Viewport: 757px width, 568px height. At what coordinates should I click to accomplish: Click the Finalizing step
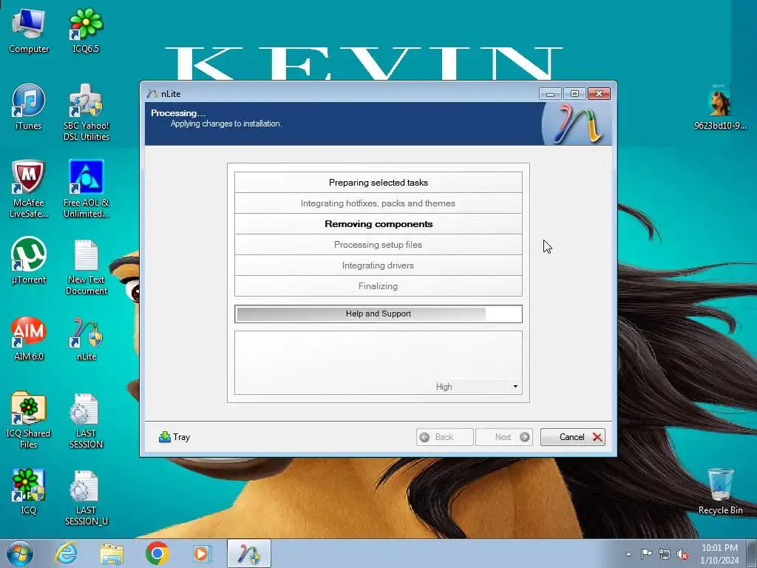tap(378, 286)
